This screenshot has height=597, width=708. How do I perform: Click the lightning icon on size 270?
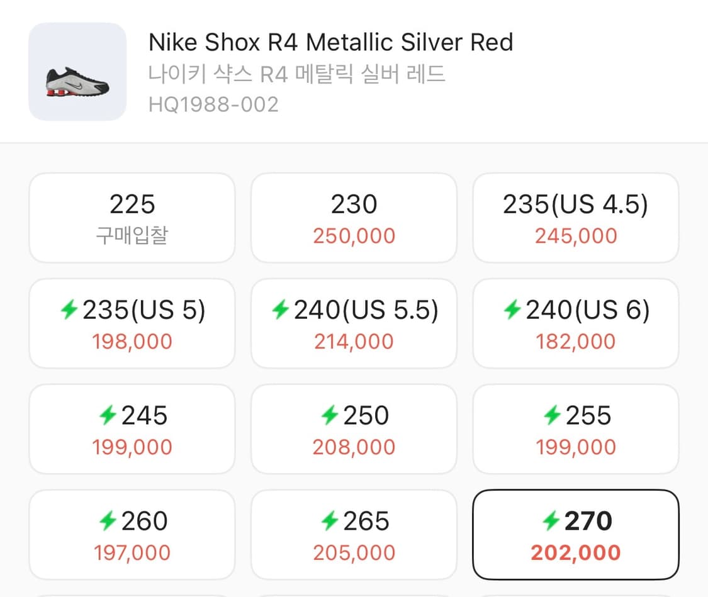(x=551, y=521)
